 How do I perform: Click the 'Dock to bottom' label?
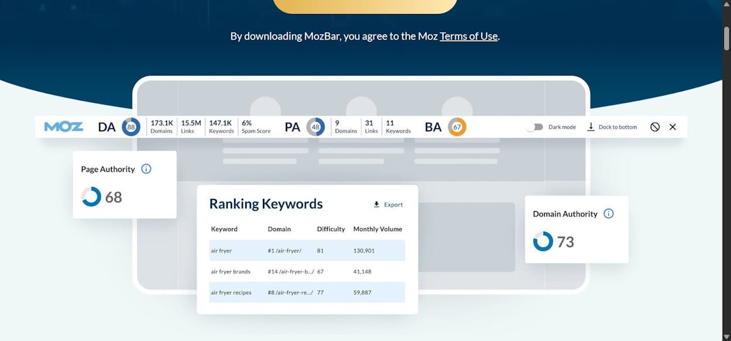(617, 127)
